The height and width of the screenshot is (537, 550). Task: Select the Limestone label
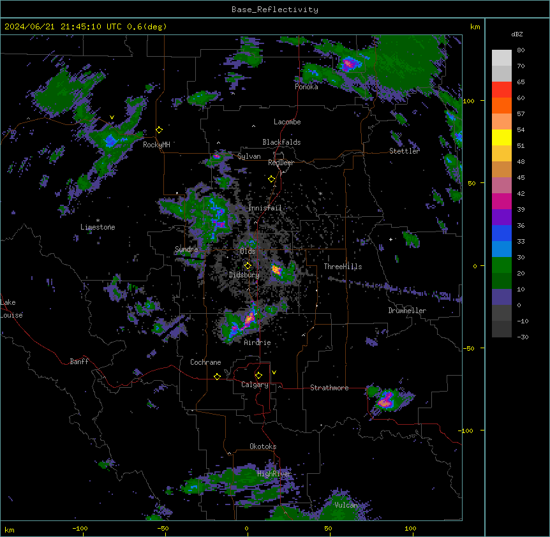[98, 227]
